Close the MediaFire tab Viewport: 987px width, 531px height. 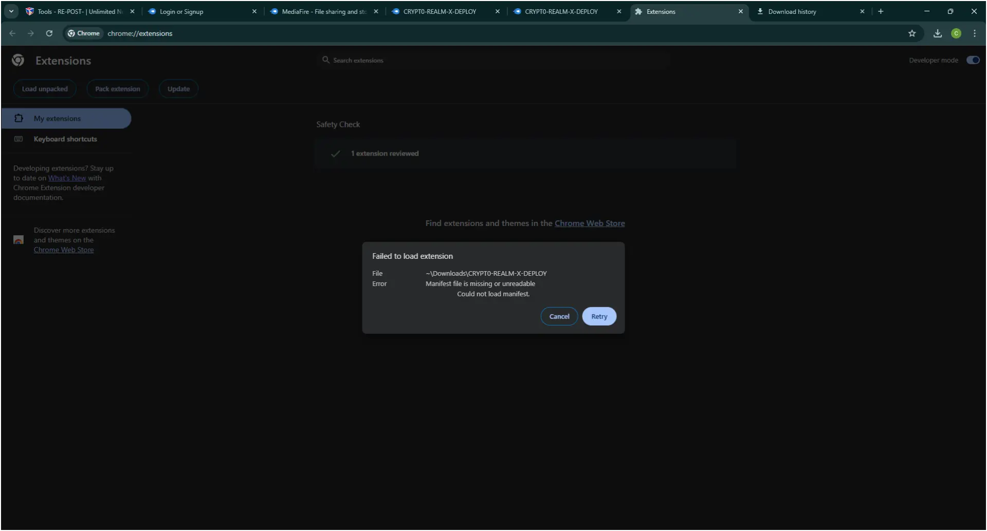pyautogui.click(x=376, y=11)
